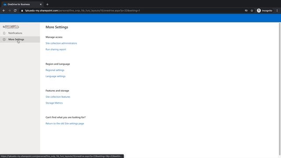281x158 pixels.
Task: Open a new tab with plus icon
Action: pyautogui.click(x=47, y=4)
